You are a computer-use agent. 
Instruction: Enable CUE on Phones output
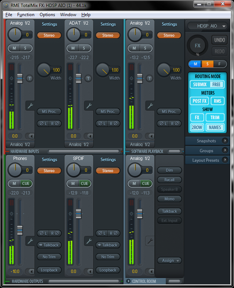(x=26, y=184)
